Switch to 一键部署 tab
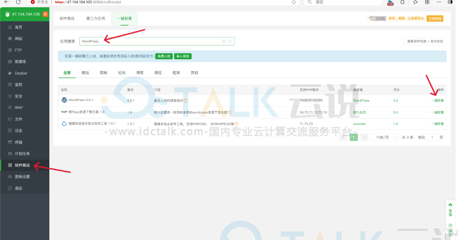 (x=124, y=18)
